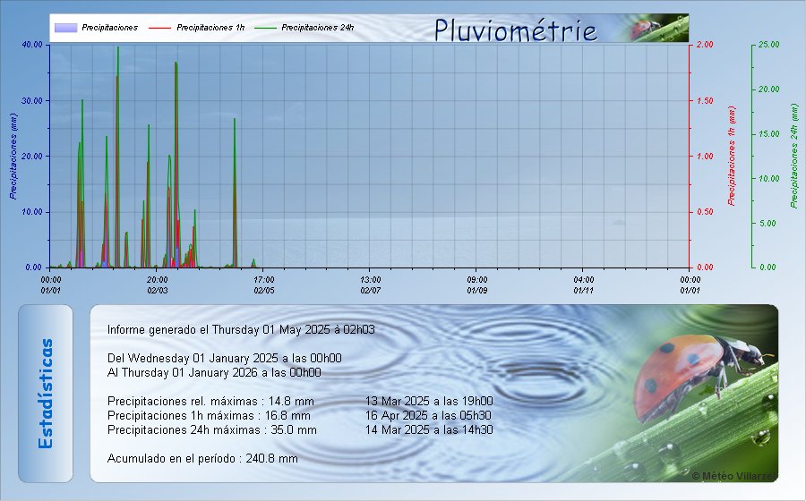806x501 pixels.
Task: Click the ladybug thumbnail in chart header
Action: (659, 29)
